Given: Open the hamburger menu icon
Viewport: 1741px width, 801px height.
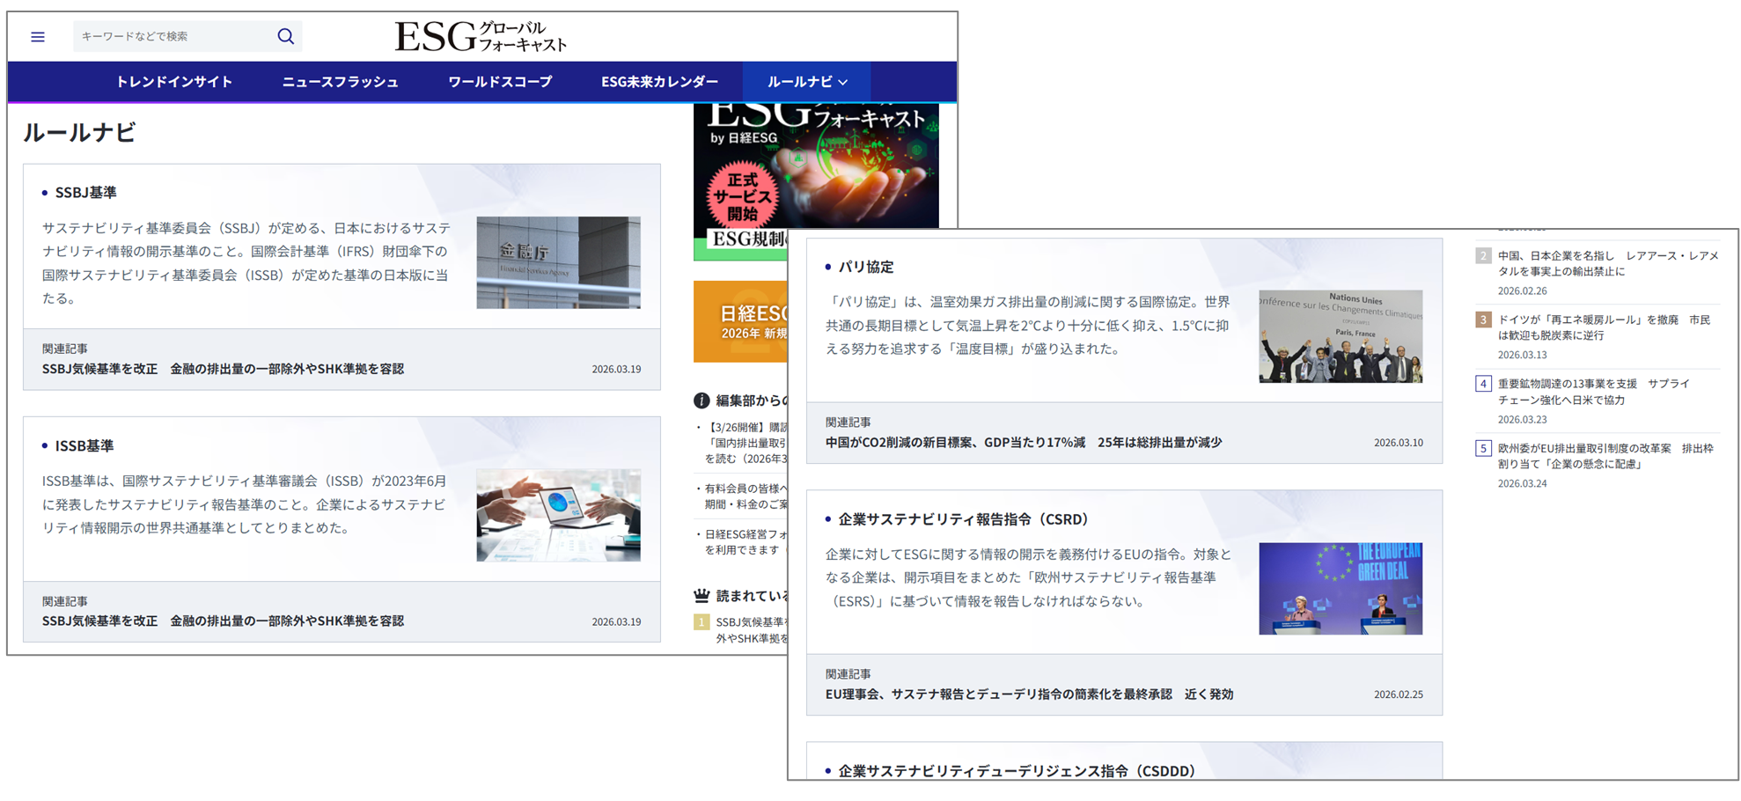Looking at the screenshot, I should [38, 37].
